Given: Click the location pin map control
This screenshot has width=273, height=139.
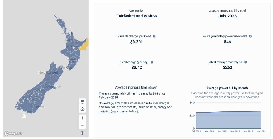Looking at the screenshot, I should [83, 102].
